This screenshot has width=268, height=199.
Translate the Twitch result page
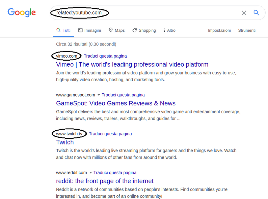coord(110,134)
